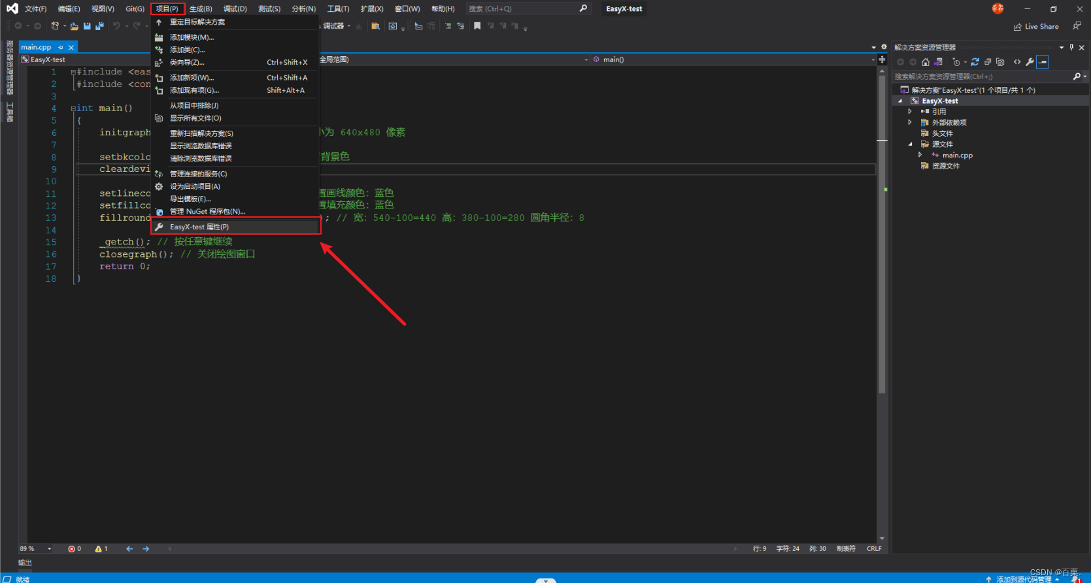The width and height of the screenshot is (1091, 583).
Task: Toggle the preview selected items button
Action: [1043, 62]
